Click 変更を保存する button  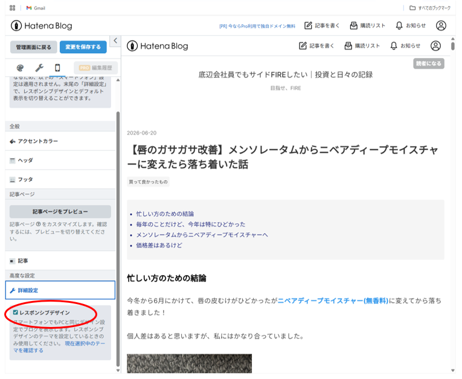83,47
